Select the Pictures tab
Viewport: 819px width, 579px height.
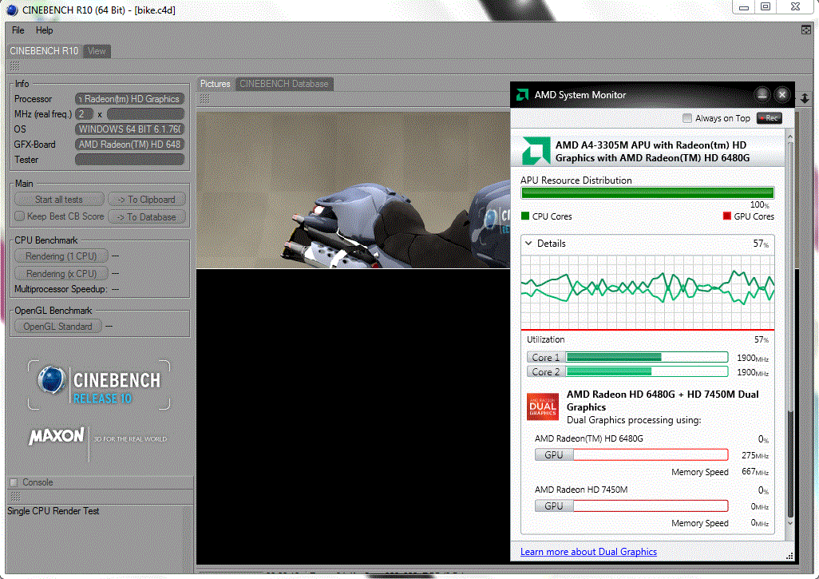pos(216,84)
